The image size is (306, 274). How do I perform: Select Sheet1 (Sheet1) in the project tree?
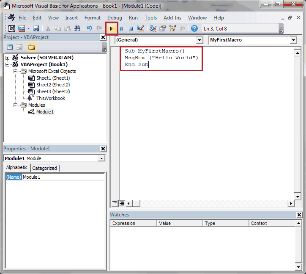(53, 78)
